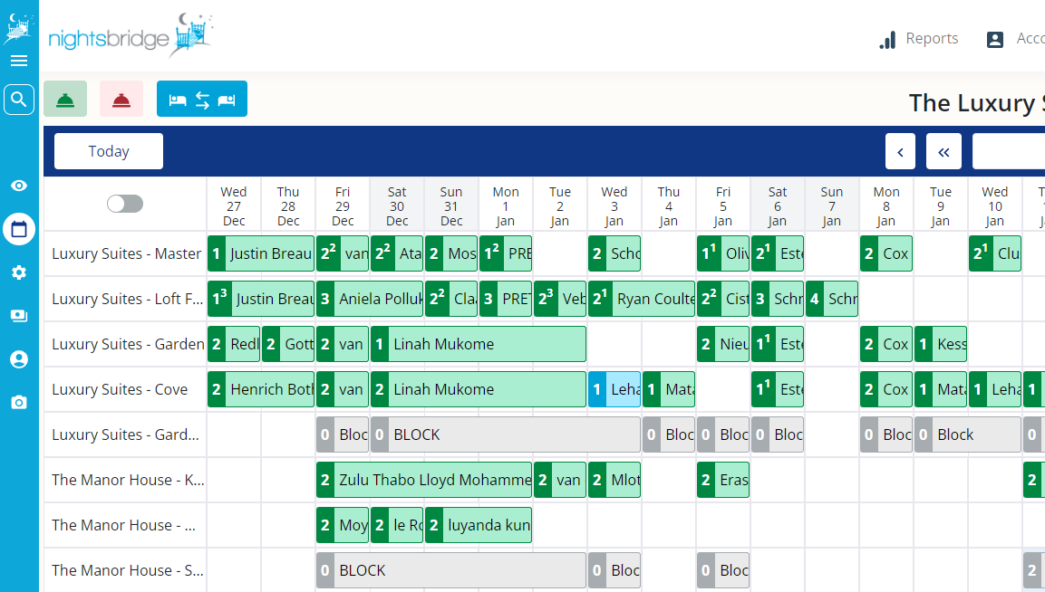Viewport: 1045px width, 592px height.
Task: Click the search magnifier icon
Action: coord(19,100)
